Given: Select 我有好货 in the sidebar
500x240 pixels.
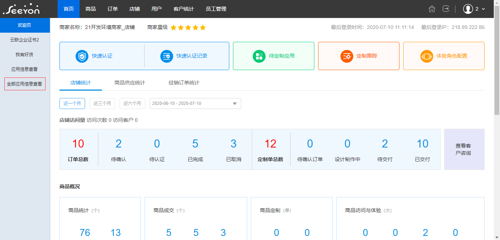Looking at the screenshot, I should coord(25,54).
